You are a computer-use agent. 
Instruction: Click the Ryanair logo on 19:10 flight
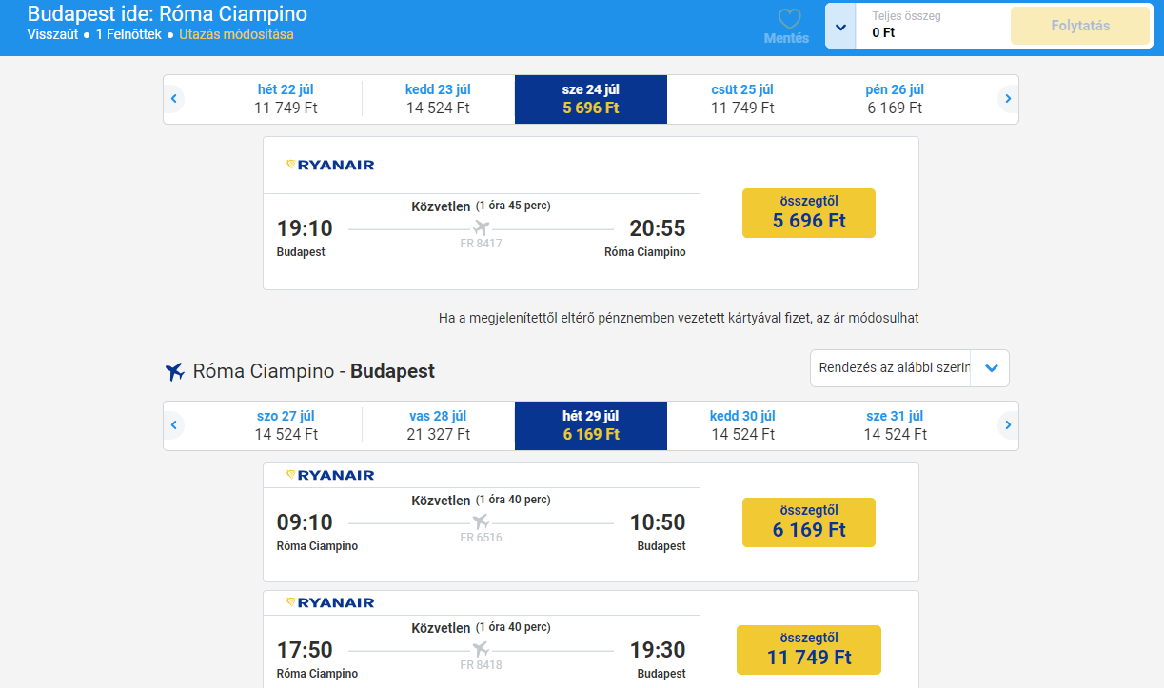coord(330,165)
